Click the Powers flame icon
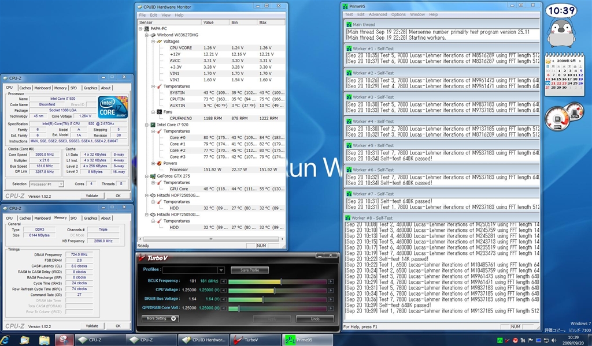This screenshot has width=592, height=346. tap(160, 163)
